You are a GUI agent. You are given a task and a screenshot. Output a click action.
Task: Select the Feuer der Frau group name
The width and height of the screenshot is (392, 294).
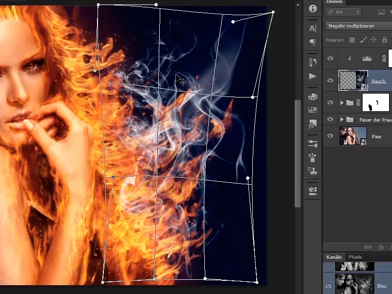pyautogui.click(x=375, y=120)
